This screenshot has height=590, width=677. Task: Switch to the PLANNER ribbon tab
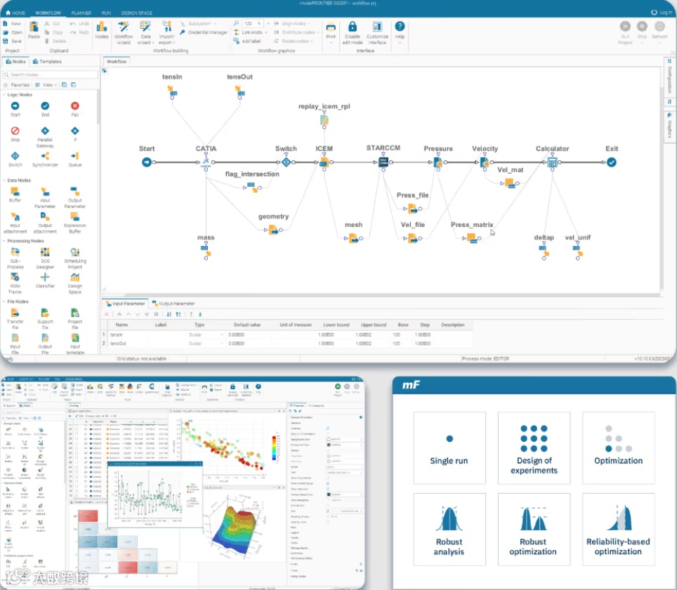[x=81, y=13]
